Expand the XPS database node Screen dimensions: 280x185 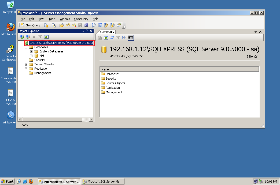31,56
